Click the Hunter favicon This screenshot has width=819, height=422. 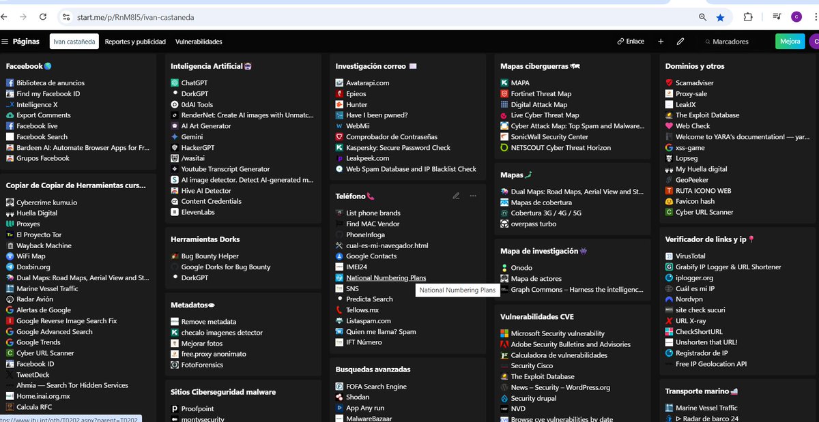click(x=340, y=105)
